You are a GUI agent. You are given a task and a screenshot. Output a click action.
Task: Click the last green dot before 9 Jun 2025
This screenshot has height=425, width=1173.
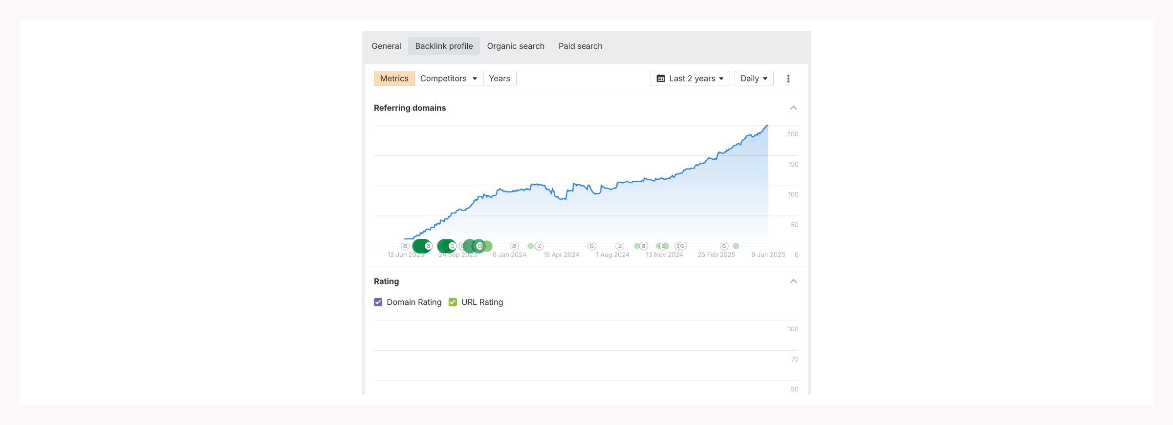click(x=736, y=246)
